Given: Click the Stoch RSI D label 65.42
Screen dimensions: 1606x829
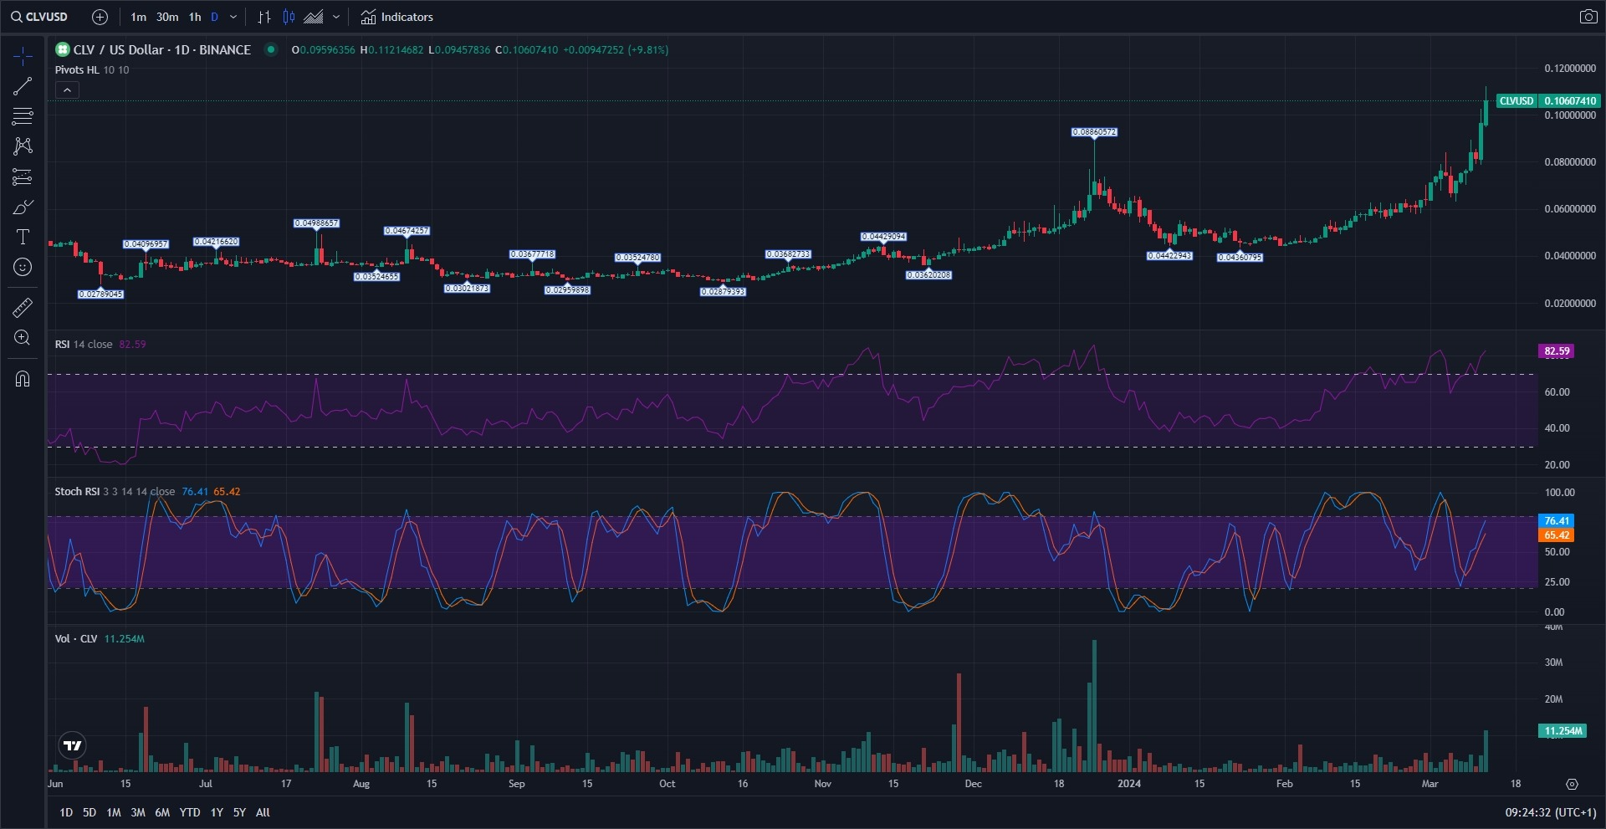Looking at the screenshot, I should 1557,535.
